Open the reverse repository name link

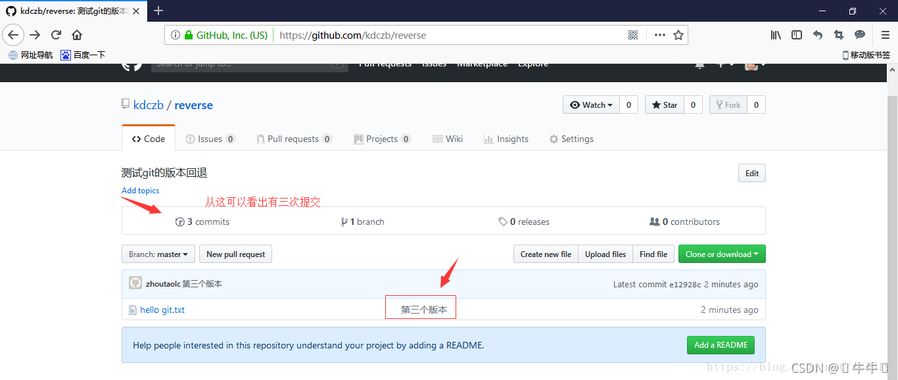194,105
